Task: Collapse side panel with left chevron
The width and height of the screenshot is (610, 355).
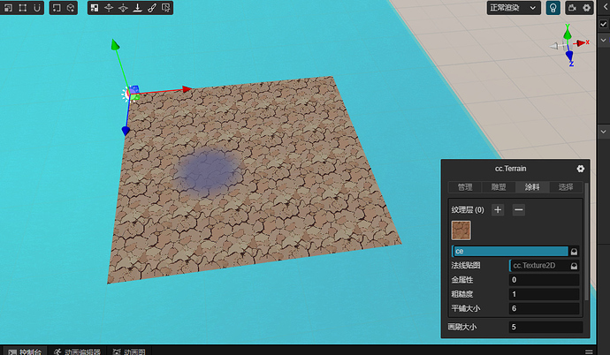Action: pos(606,7)
